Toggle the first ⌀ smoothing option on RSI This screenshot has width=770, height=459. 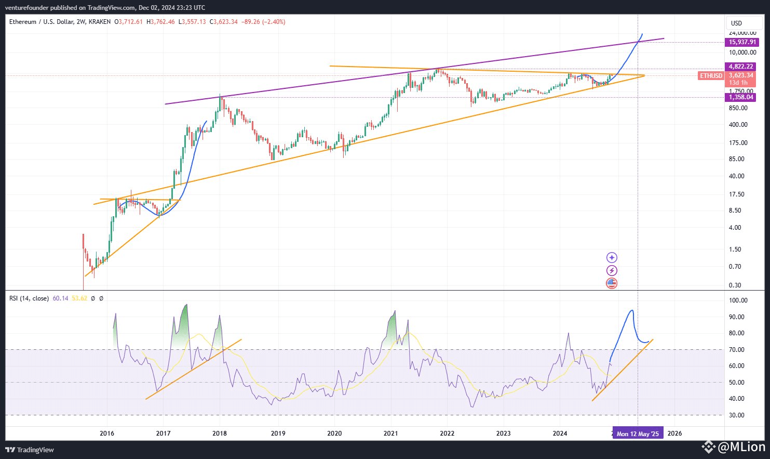pos(92,298)
